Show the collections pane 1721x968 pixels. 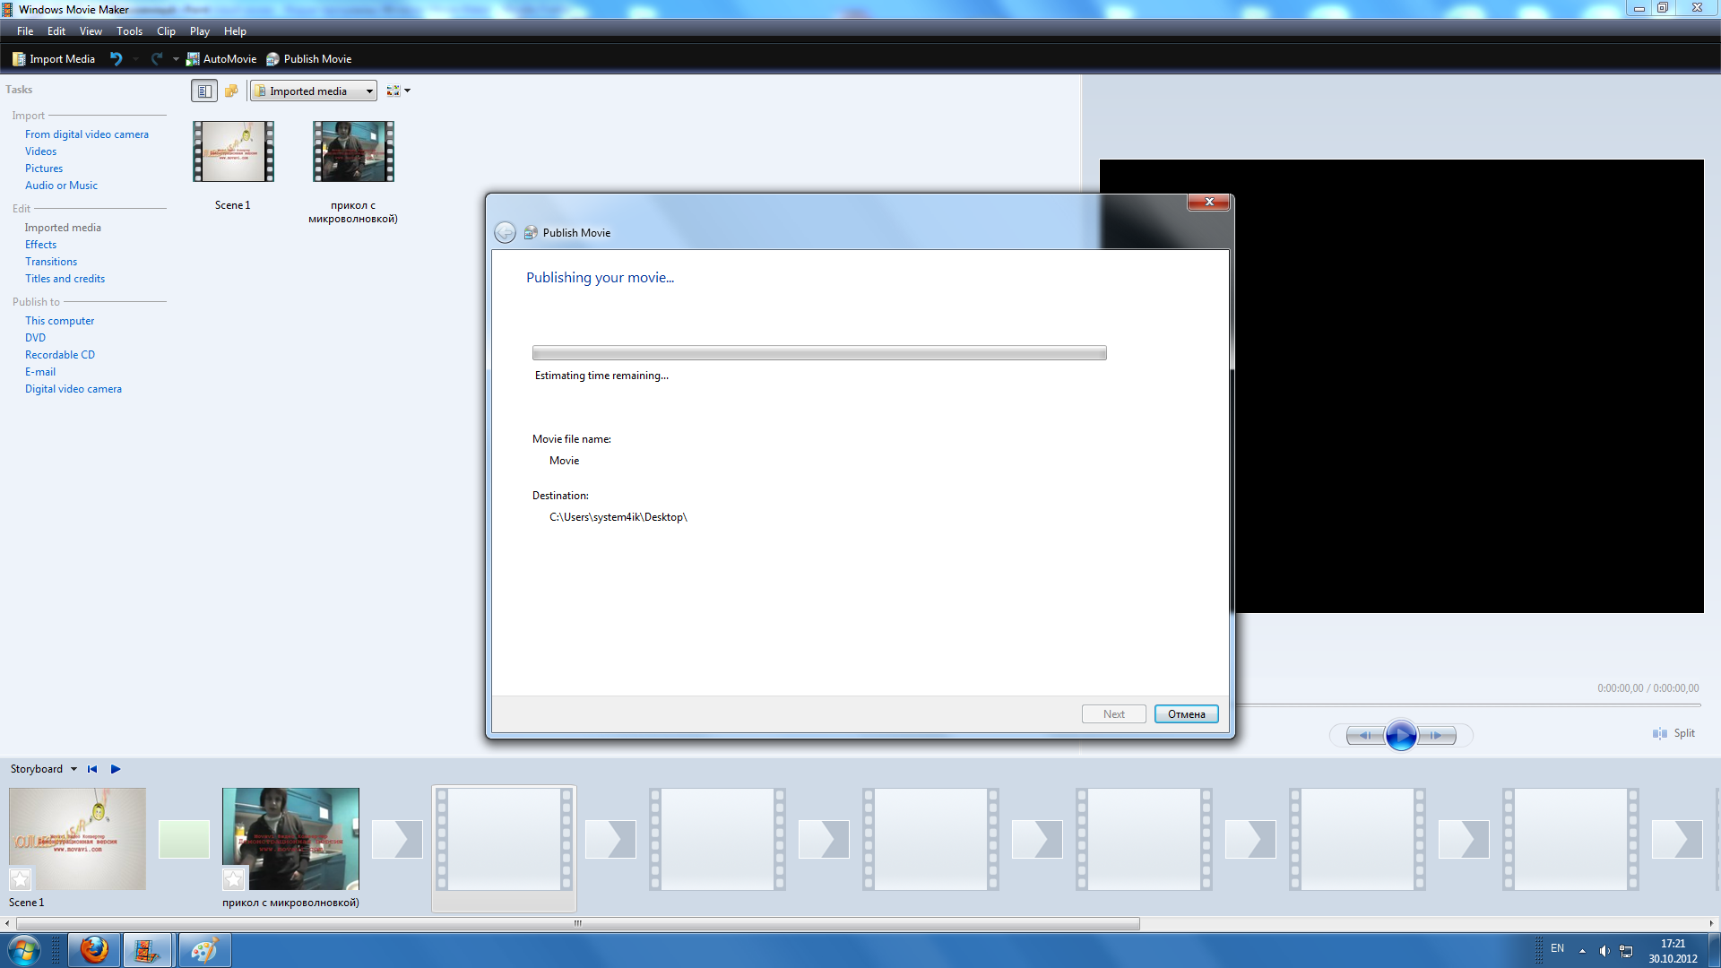click(231, 91)
